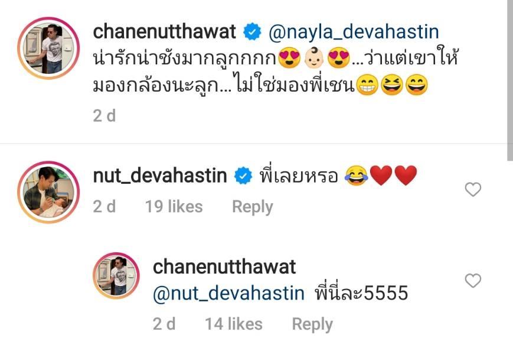Reply to nut_devahastin's comment
Viewport: 513px width, 348px height.
[x=253, y=207]
